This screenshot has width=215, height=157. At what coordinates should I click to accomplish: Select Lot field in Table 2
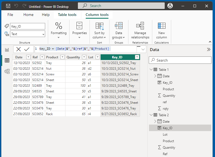(165, 135)
